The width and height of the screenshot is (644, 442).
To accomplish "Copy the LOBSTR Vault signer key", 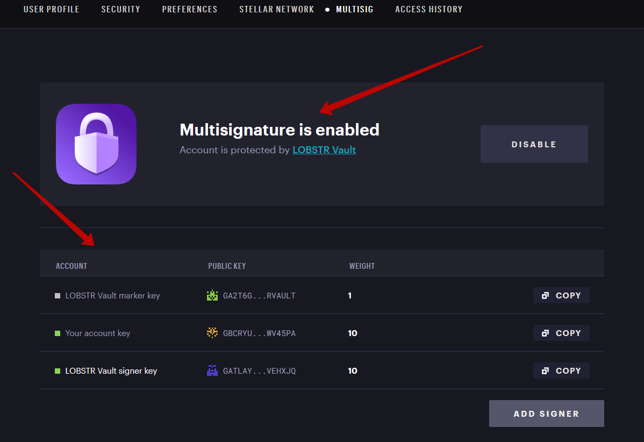I will tap(561, 370).
